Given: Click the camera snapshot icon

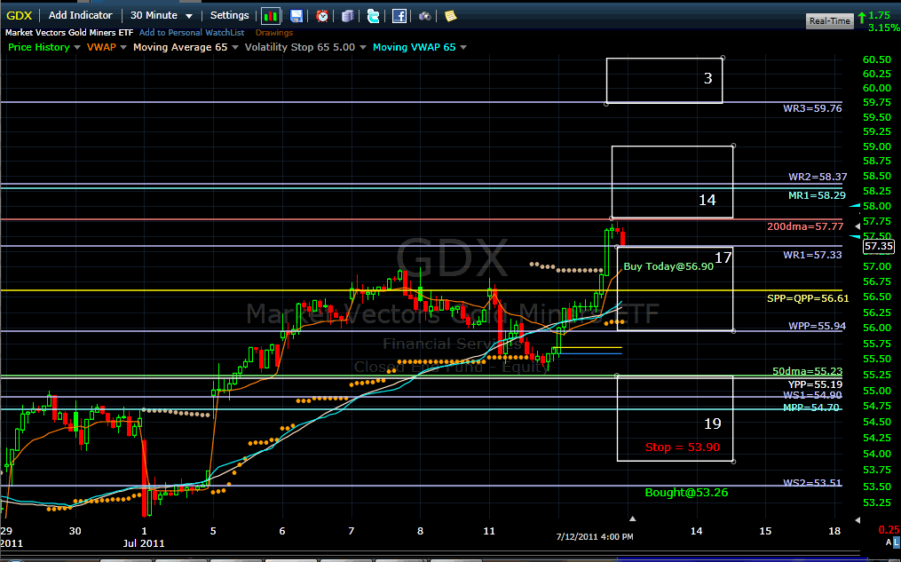Looking at the screenshot, I should click(424, 16).
